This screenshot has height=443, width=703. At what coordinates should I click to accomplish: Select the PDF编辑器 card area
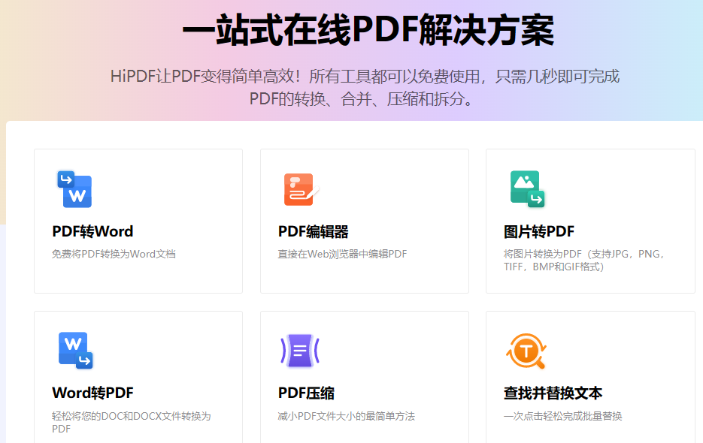coord(364,220)
